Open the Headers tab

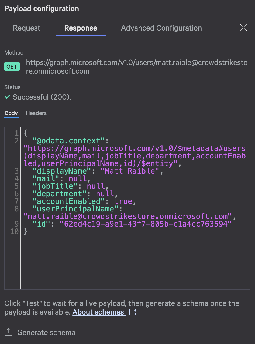click(36, 113)
